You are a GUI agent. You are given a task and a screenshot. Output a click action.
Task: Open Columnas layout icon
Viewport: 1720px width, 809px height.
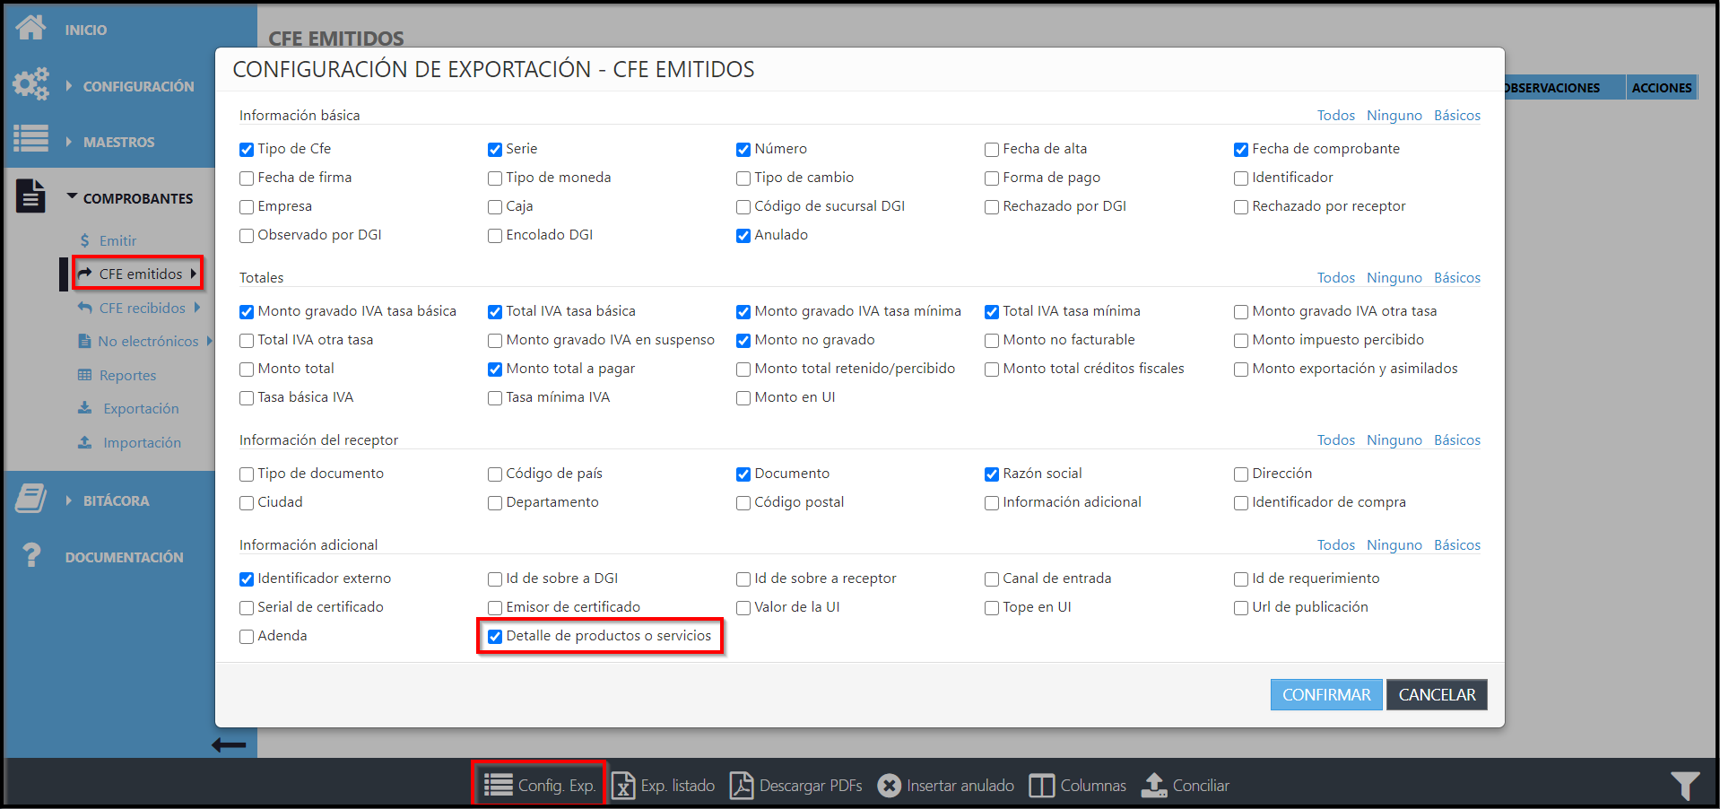[1041, 786]
